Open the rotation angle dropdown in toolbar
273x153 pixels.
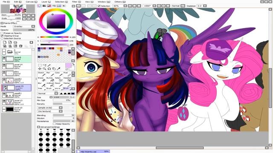click(154, 6)
